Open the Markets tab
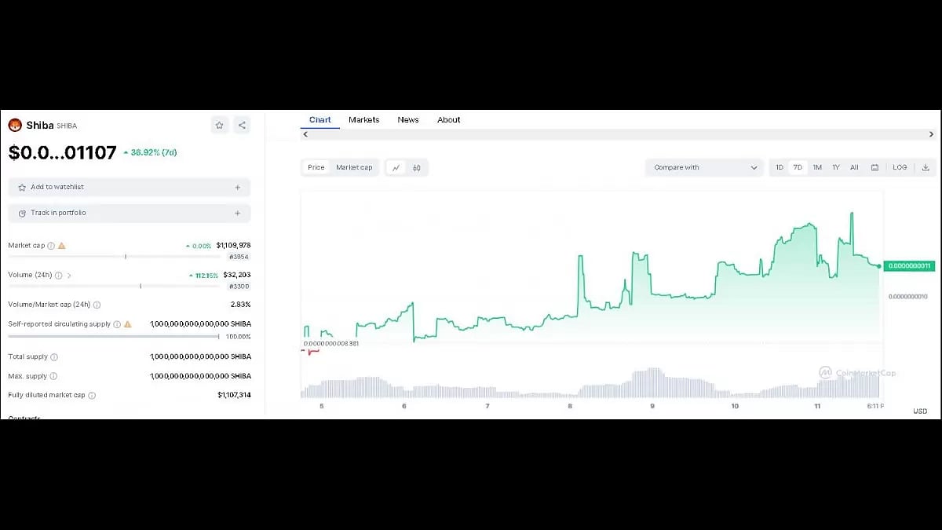This screenshot has width=942, height=530. [x=363, y=120]
